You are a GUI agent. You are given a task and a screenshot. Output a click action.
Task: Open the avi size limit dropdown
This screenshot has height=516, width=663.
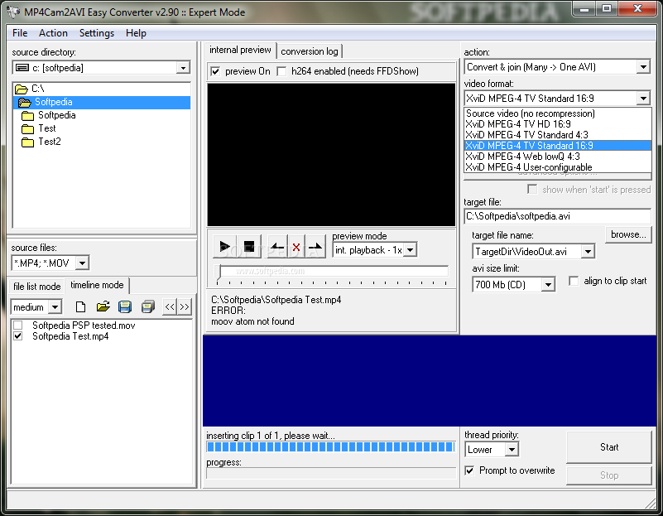(x=548, y=285)
